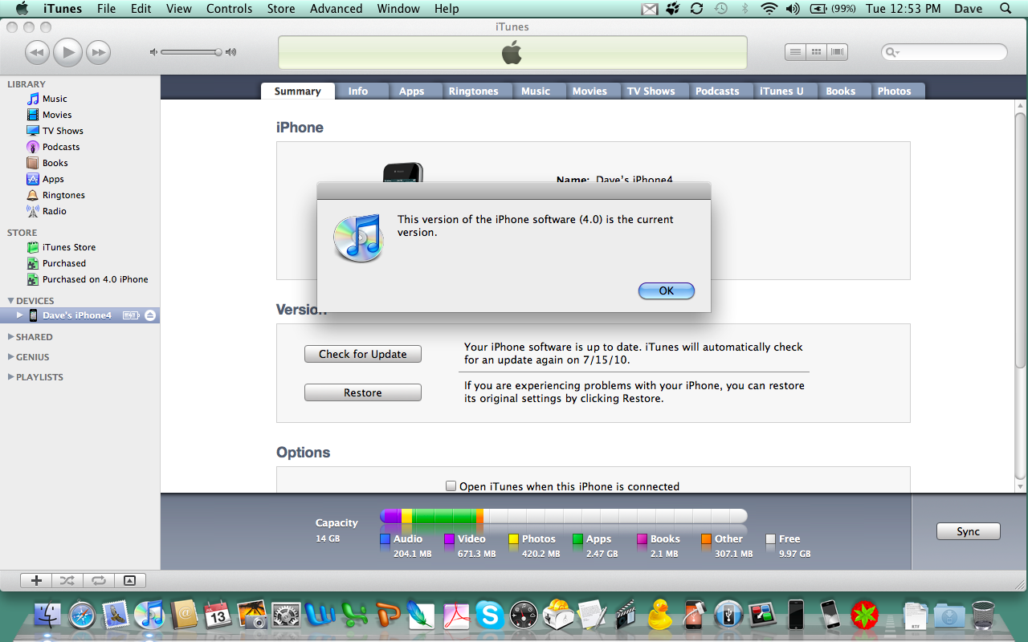Click the battery icon beside Dave's iPhone4
1028x642 pixels.
tap(131, 315)
